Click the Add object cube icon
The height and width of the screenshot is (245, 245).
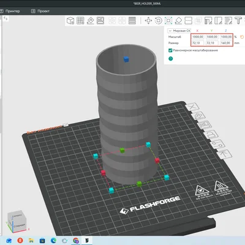(70, 21)
